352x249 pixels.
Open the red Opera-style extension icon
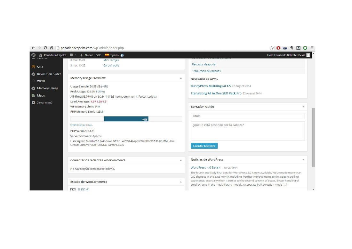point(278,48)
